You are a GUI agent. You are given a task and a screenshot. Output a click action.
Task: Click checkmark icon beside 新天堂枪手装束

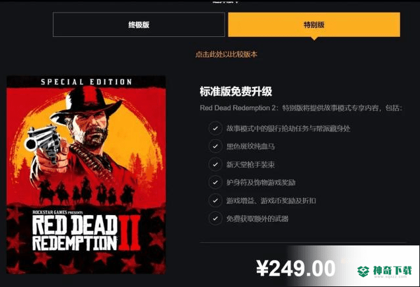215,164
